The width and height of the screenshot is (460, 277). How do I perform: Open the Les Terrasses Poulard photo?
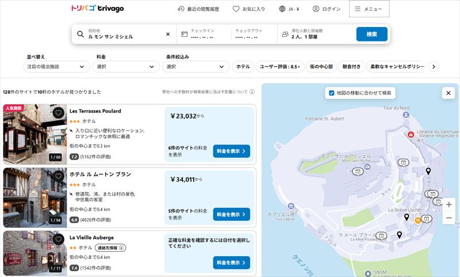point(35,134)
